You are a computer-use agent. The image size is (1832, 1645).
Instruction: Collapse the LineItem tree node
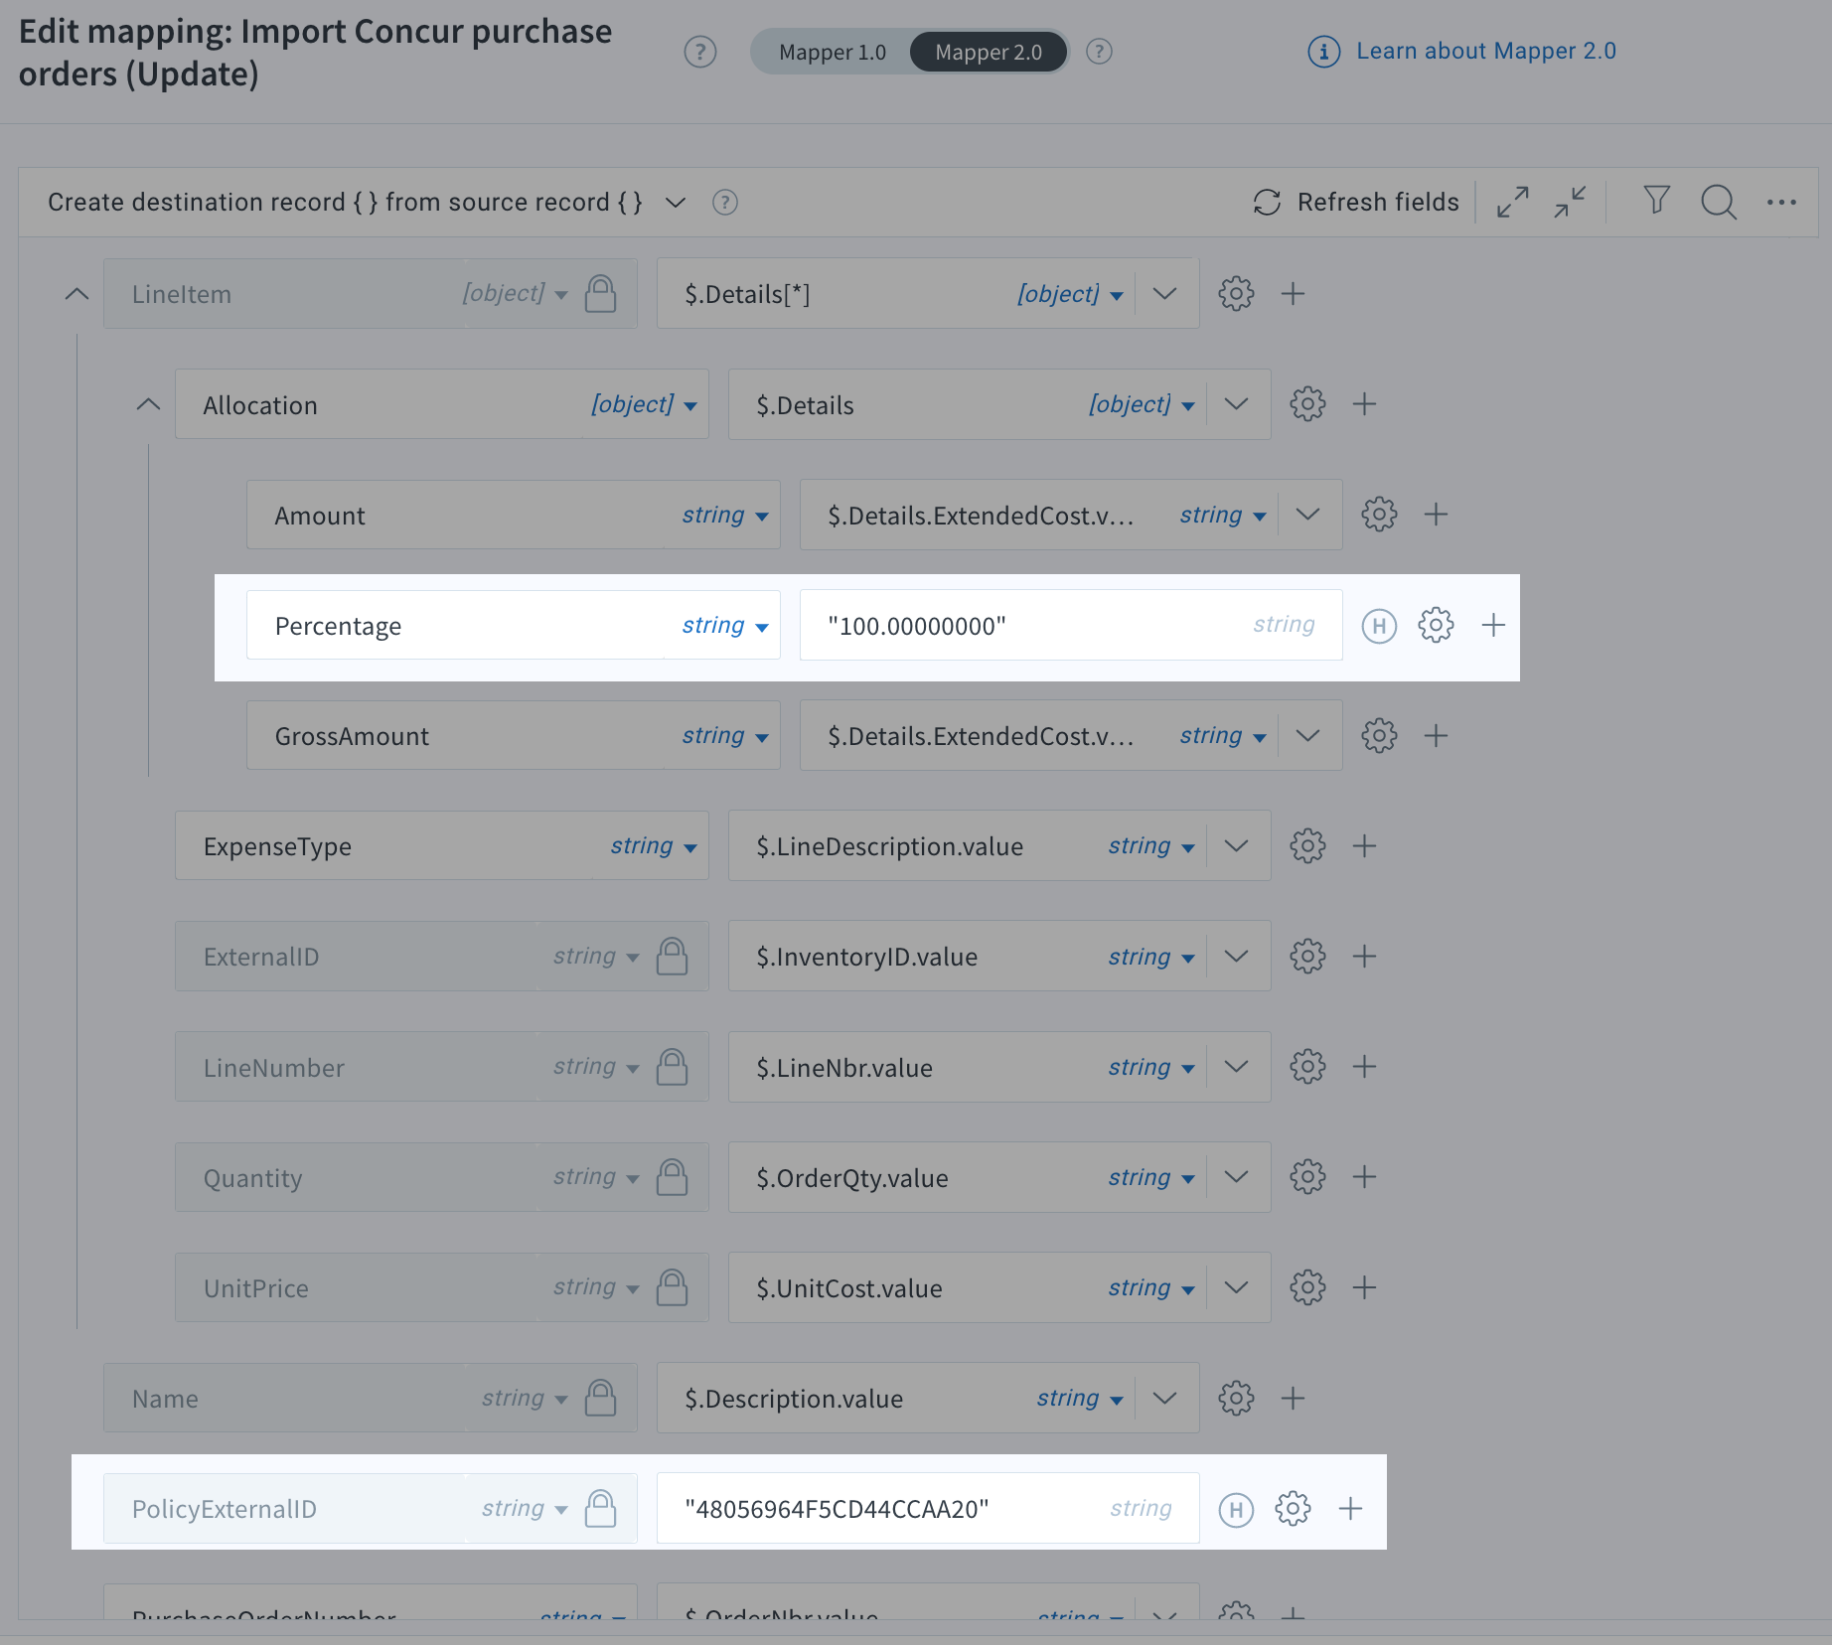[76, 294]
